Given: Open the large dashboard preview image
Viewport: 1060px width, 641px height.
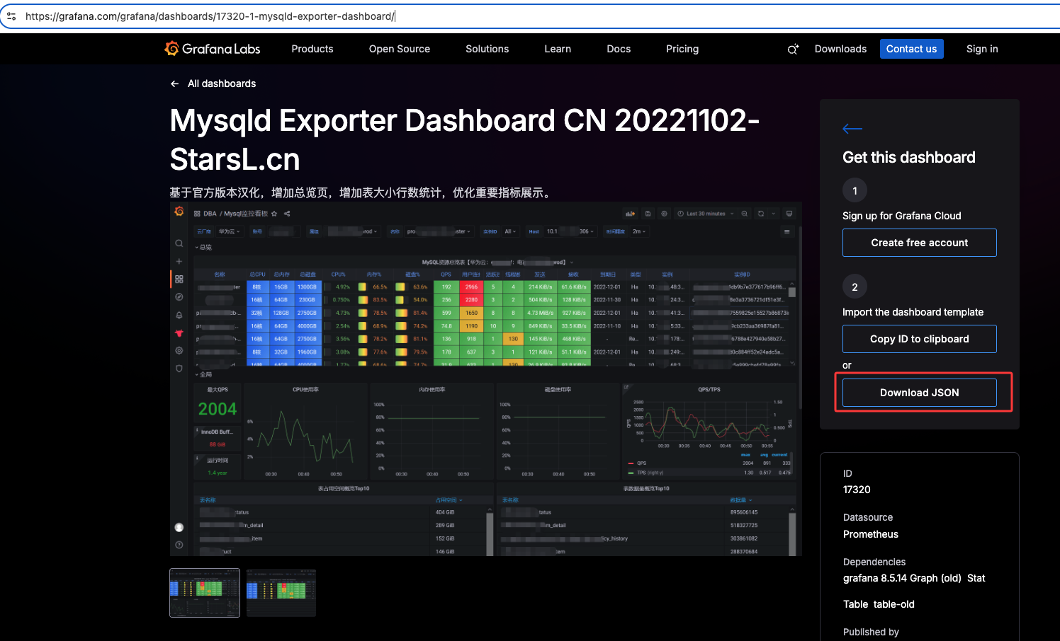Looking at the screenshot, I should click(x=486, y=379).
